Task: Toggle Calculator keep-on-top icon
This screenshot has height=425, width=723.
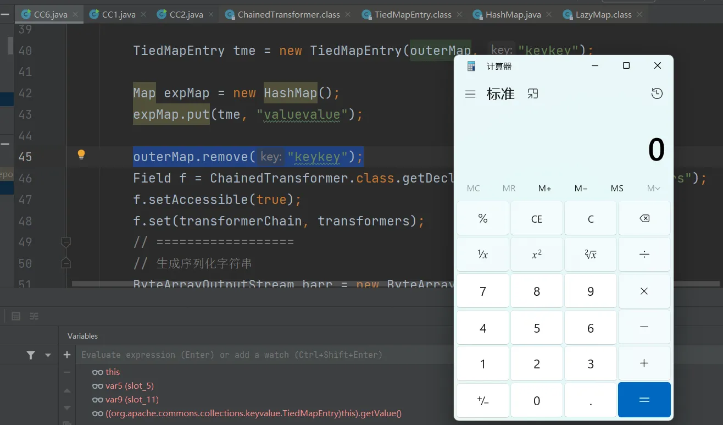Action: (533, 94)
